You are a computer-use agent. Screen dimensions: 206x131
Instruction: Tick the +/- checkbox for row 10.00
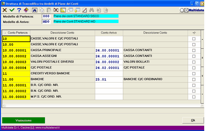coord(194,45)
